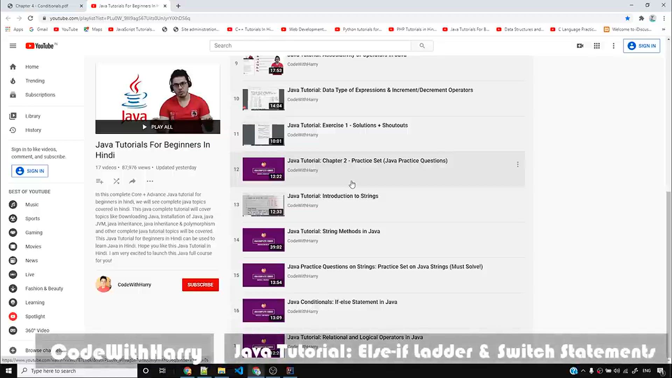Open video 10 thumbnail (14:04)

(264, 99)
